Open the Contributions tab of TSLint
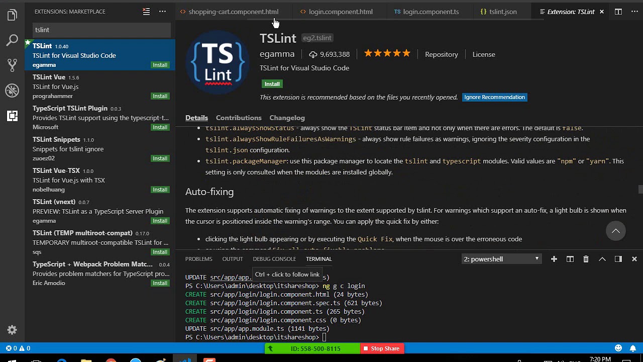 pos(239,118)
